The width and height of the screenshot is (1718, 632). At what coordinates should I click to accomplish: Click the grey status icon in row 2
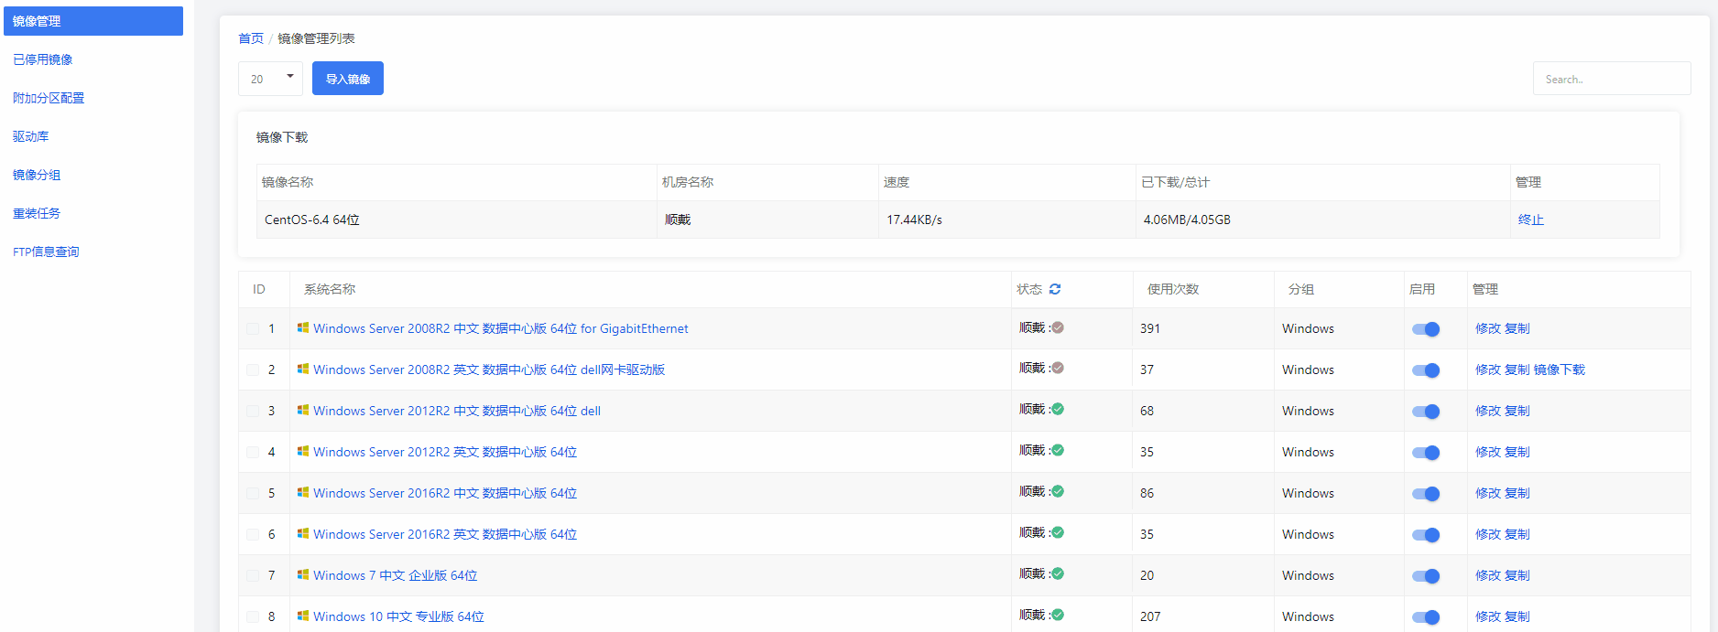tap(1058, 368)
